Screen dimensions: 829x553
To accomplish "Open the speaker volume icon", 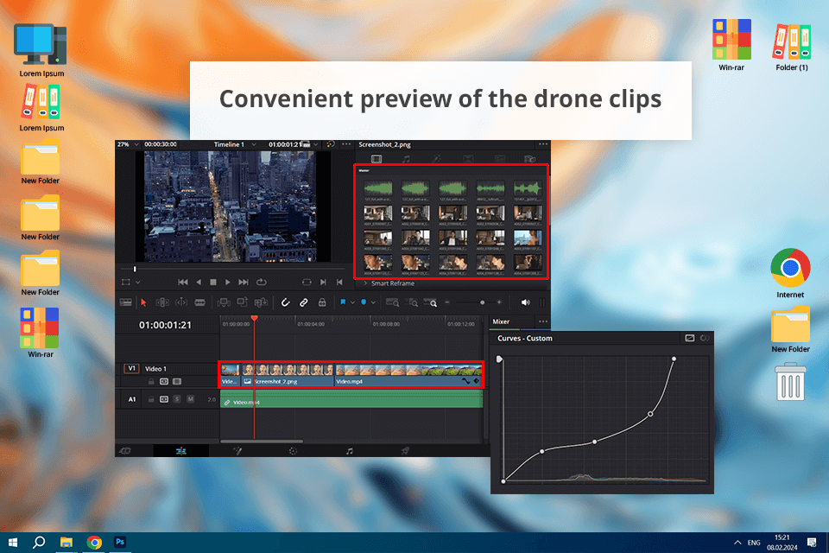I will [525, 302].
